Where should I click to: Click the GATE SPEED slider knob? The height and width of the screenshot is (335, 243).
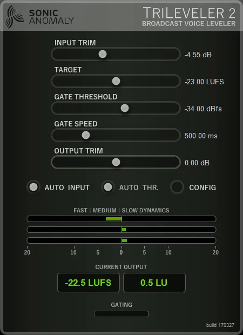[86, 135]
